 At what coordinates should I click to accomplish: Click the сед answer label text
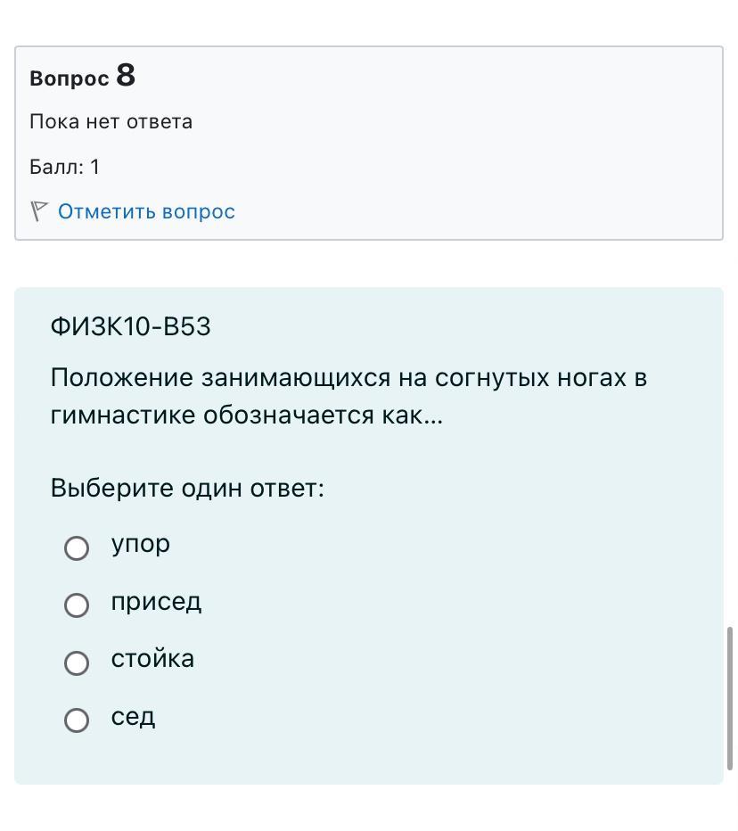click(133, 716)
